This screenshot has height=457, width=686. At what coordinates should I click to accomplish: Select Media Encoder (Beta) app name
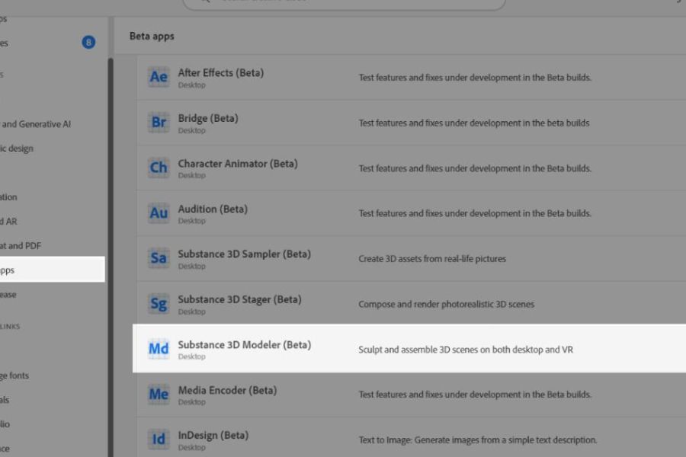(x=227, y=390)
